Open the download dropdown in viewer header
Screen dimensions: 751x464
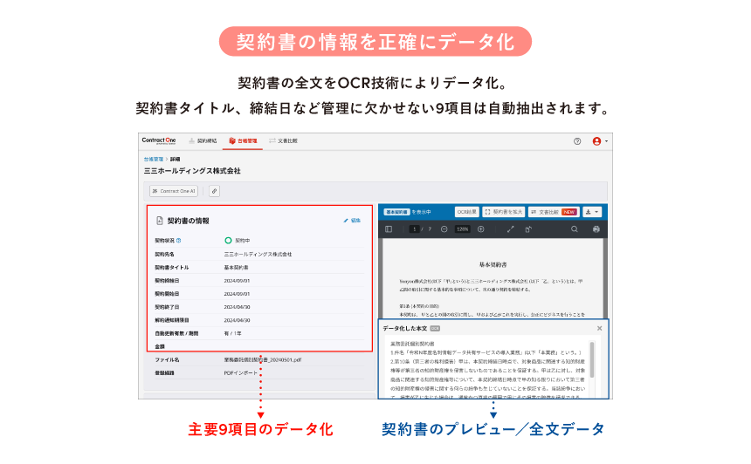pos(592,212)
